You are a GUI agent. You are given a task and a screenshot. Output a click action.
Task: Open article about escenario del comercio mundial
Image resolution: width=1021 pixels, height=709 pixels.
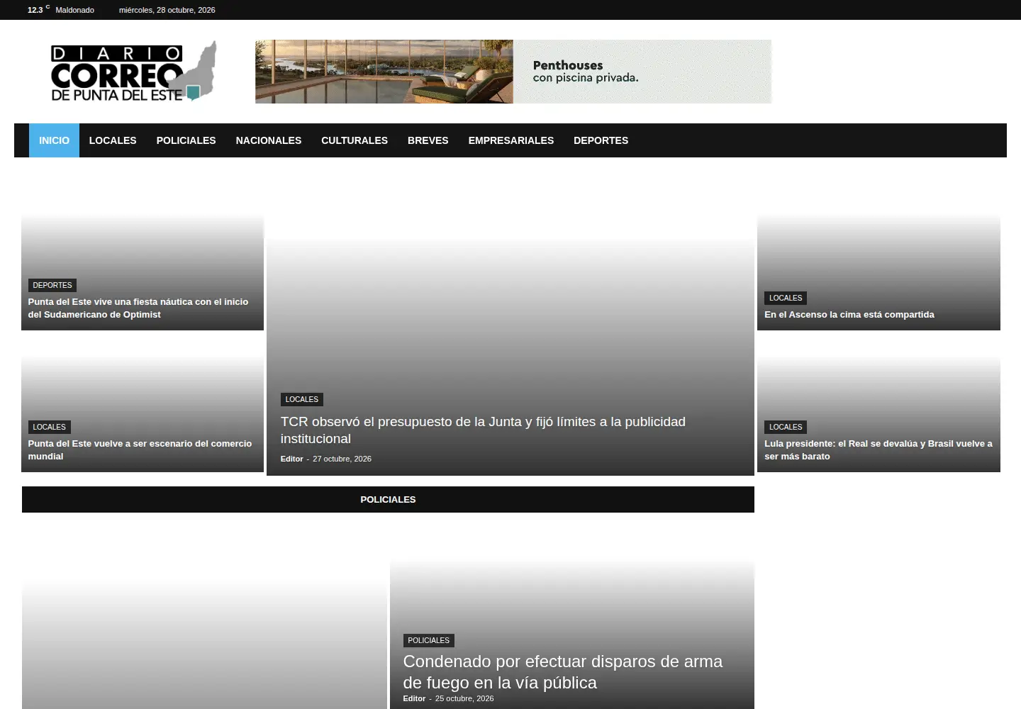coord(140,450)
